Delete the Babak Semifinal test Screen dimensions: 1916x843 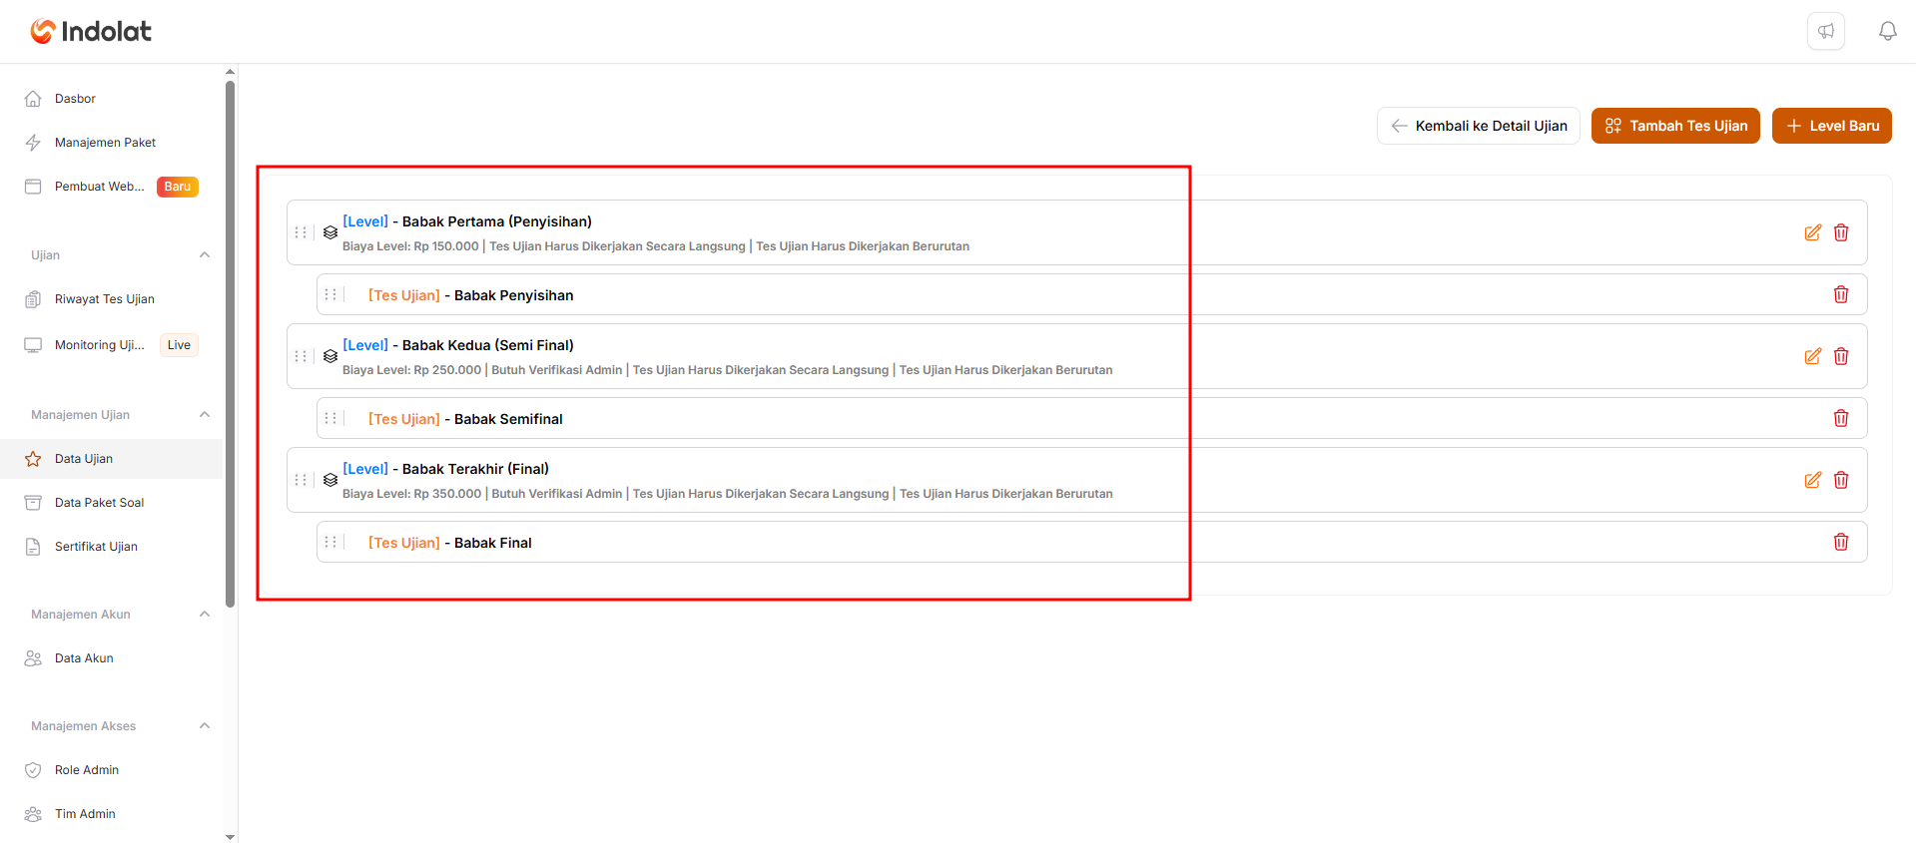[1841, 418]
